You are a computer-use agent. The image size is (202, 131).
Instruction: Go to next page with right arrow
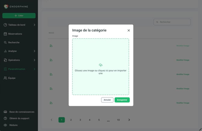[129, 120]
